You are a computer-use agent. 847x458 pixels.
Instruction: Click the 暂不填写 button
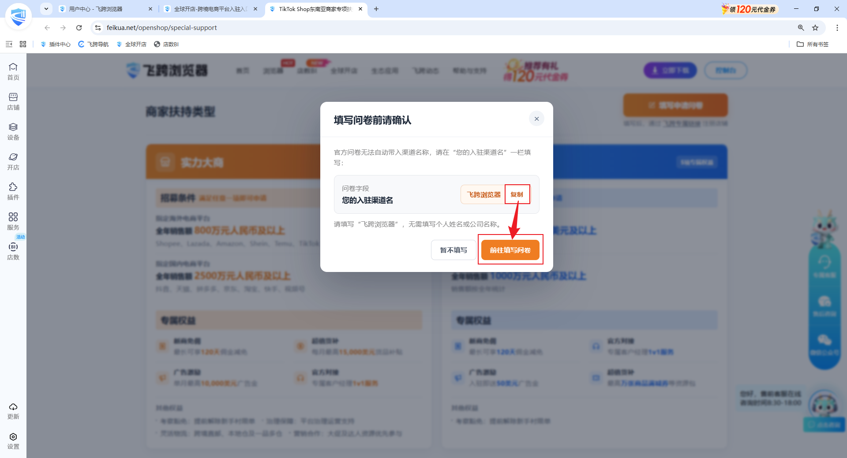453,250
